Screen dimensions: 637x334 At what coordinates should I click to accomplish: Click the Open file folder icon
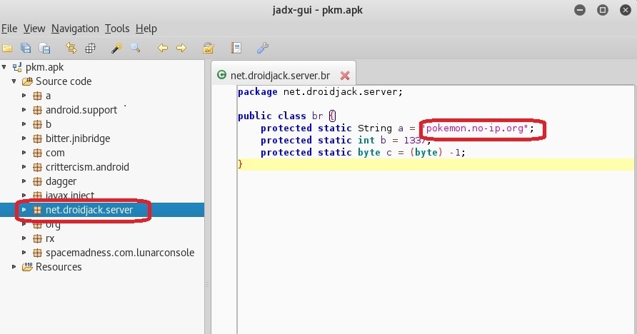(x=7, y=49)
